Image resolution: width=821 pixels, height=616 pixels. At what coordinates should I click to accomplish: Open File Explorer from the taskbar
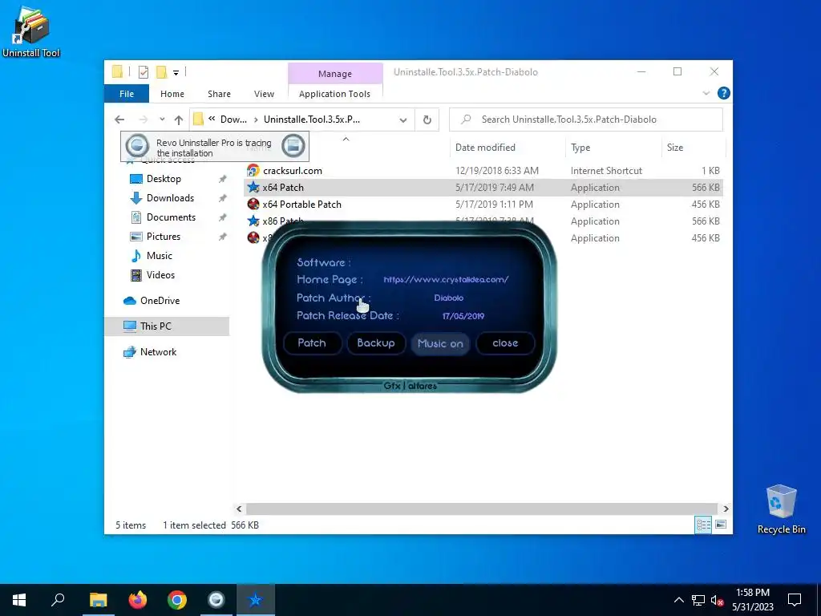pyautogui.click(x=98, y=600)
